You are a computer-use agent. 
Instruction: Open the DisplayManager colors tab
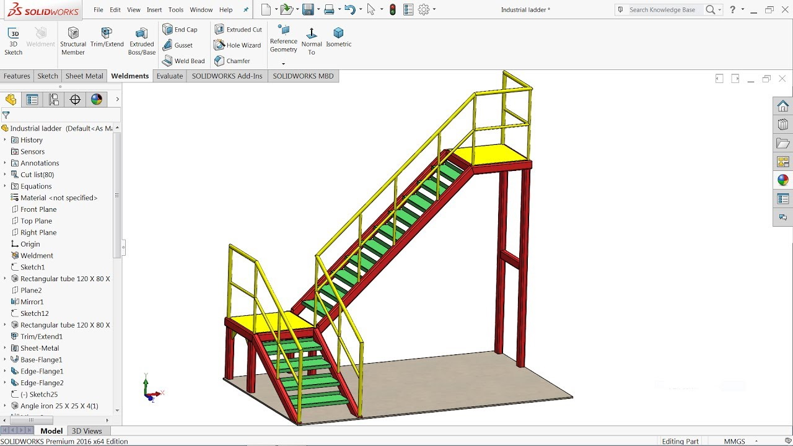[x=97, y=99]
